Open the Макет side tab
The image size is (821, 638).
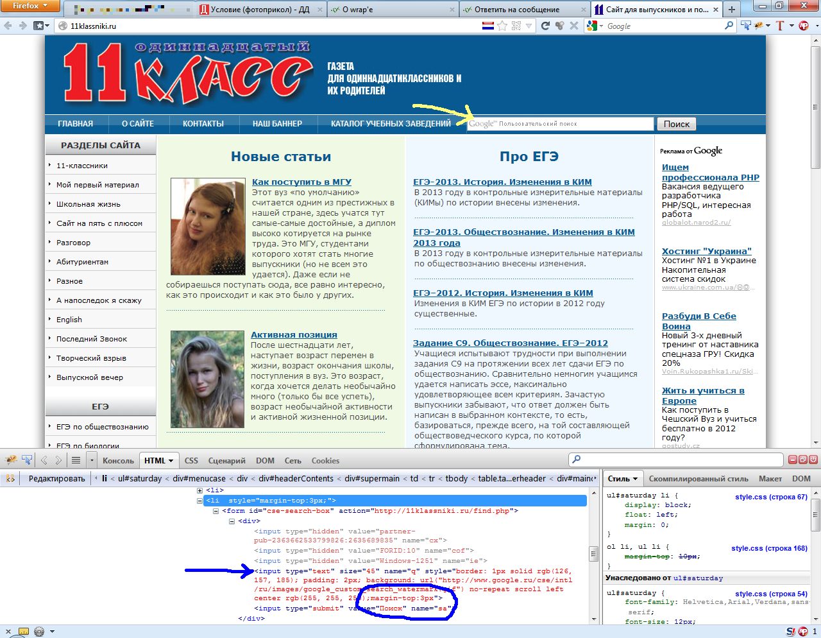770,478
